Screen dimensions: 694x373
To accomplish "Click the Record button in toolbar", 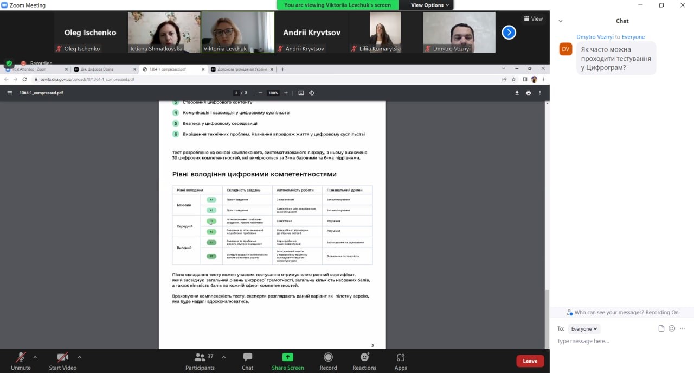I will tap(328, 361).
